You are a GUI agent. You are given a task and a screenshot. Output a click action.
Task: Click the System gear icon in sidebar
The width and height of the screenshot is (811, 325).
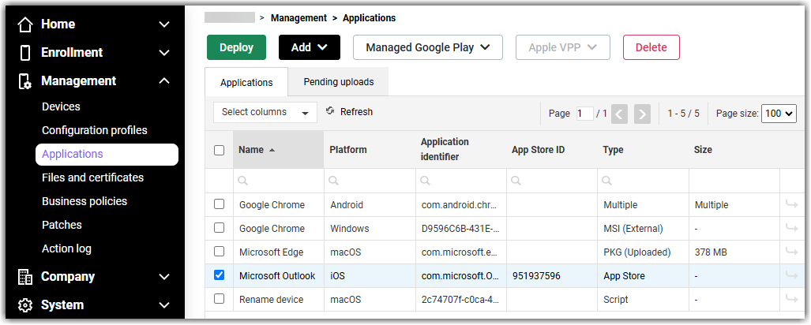pyautogui.click(x=25, y=305)
